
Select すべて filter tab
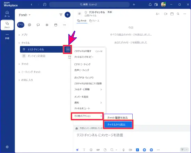(x=21, y=25)
